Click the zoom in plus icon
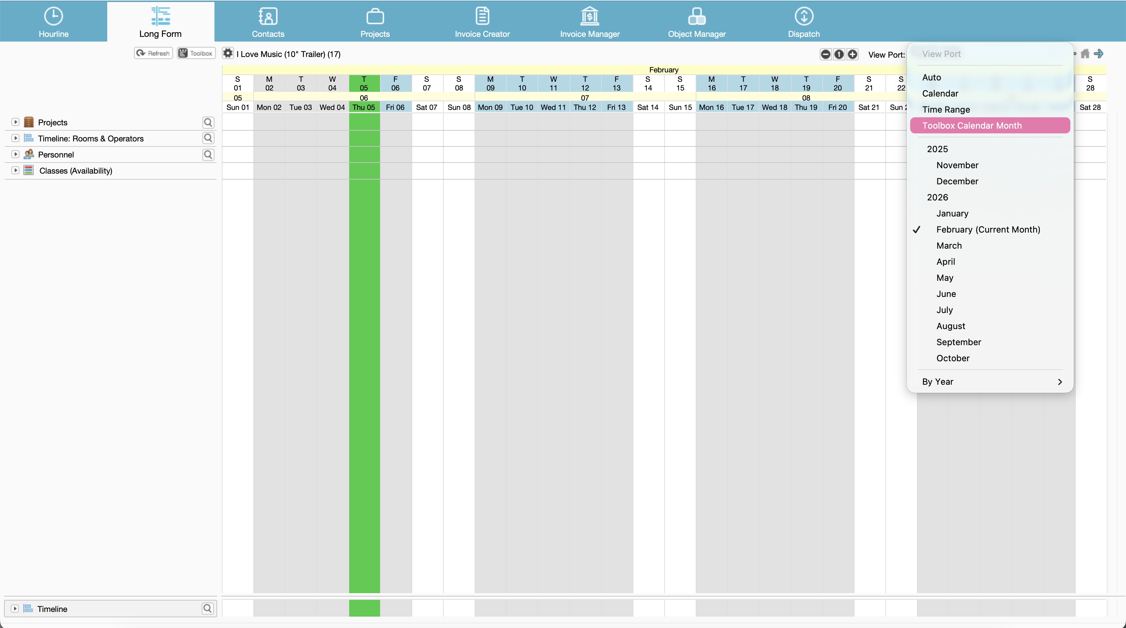This screenshot has width=1126, height=628. click(852, 54)
